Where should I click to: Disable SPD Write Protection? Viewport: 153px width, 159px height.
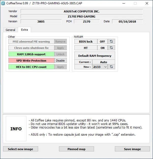(x=60, y=61)
